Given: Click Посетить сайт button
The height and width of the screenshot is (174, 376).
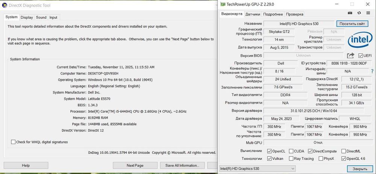Looking at the screenshot, I should pyautogui.click(x=352, y=24).
